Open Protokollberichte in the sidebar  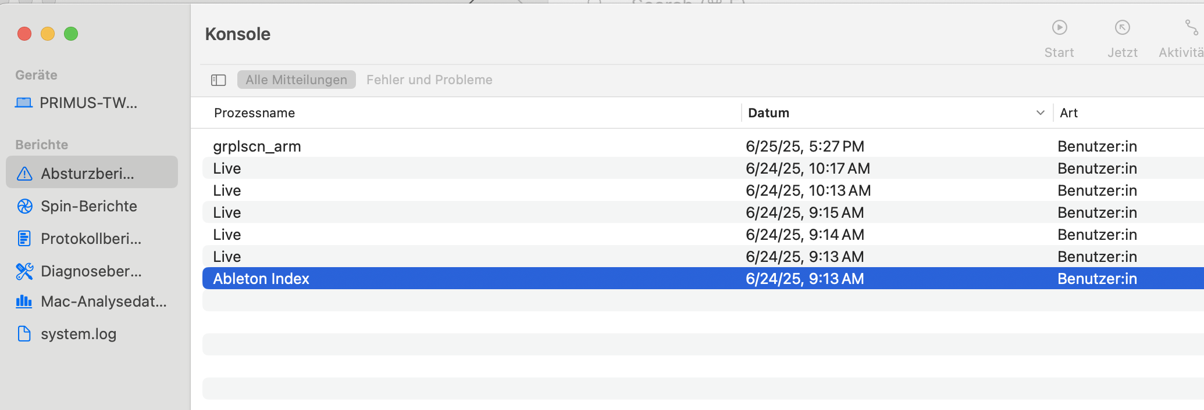91,239
